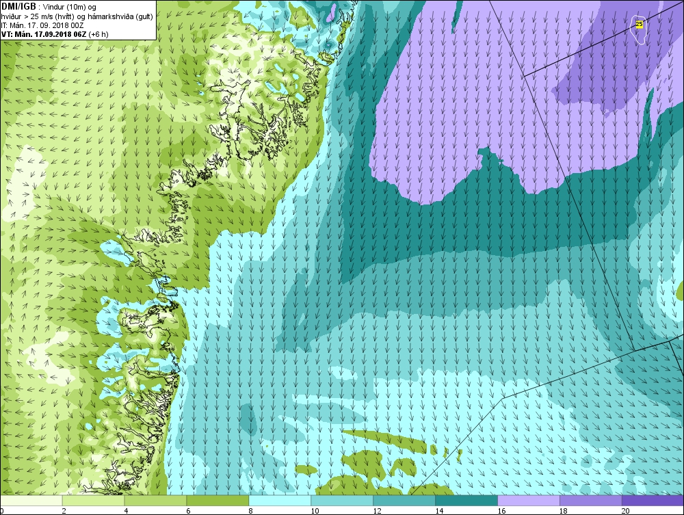684x515 pixels.
Task: Click the legend scale number 2
Action: [64, 511]
